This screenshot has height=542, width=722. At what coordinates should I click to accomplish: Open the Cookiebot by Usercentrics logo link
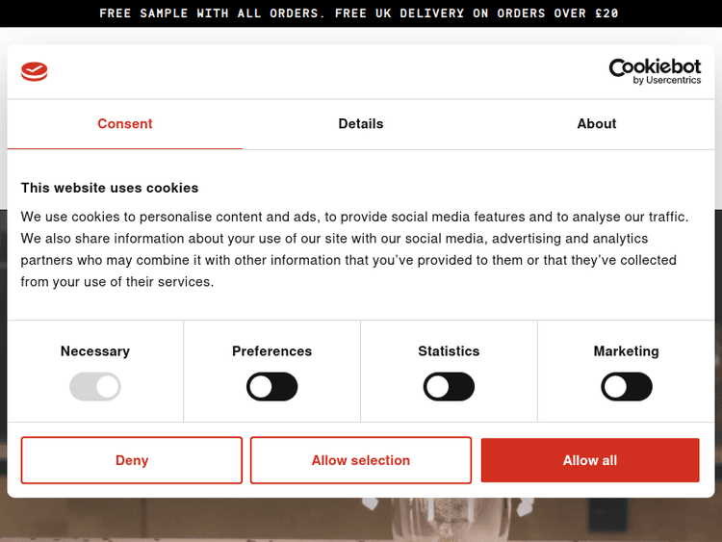655,71
